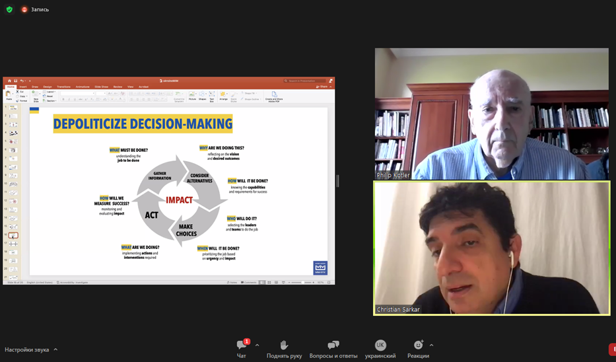Screen dimensions: 616x362
Task: Click Create and Share Adobe PDF icon
Action: coord(273,96)
